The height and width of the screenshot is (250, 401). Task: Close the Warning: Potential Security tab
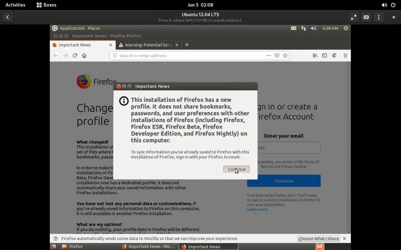177,45
